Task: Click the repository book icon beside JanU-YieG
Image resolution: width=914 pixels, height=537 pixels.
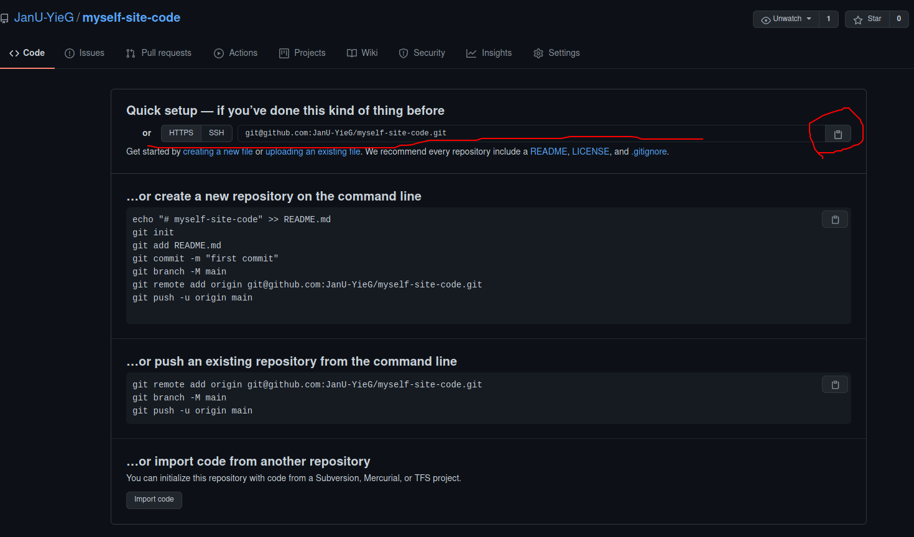Action: click(6, 17)
